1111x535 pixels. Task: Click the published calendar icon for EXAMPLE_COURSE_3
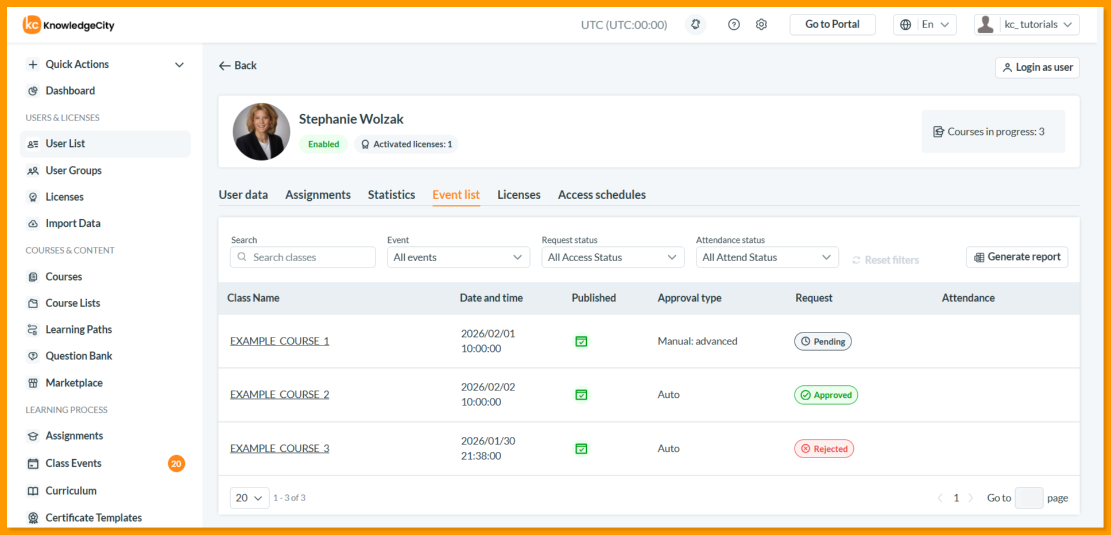click(x=581, y=449)
